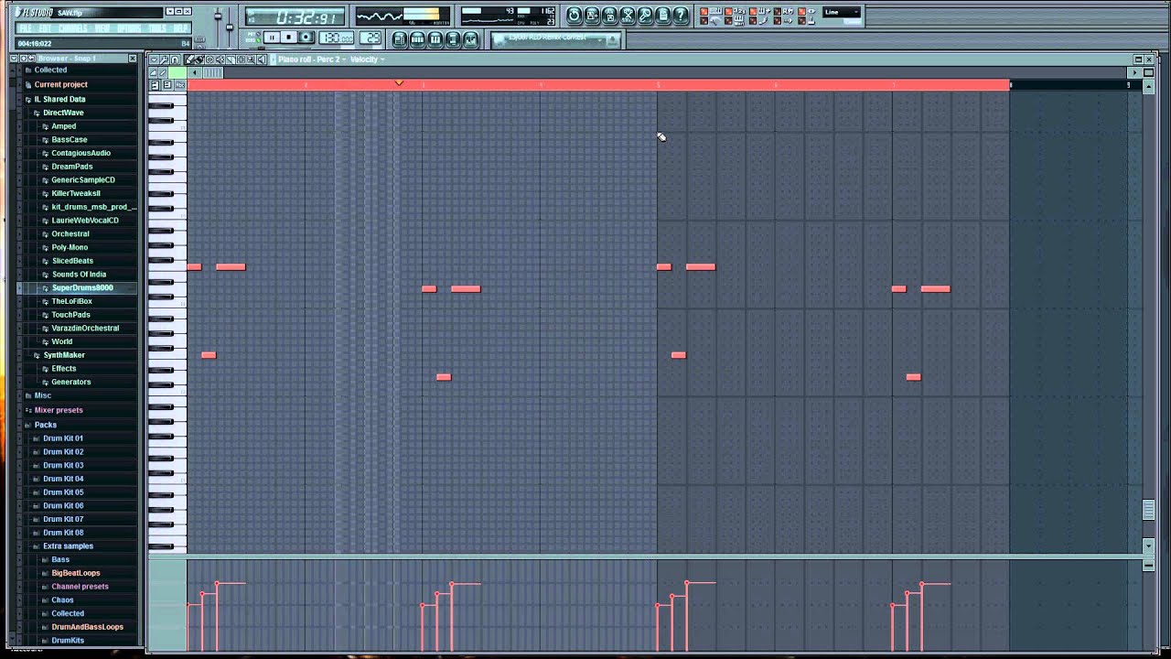Select SuperDrums8000 in the browser
Screen dimensions: 1171x659
[x=82, y=287]
